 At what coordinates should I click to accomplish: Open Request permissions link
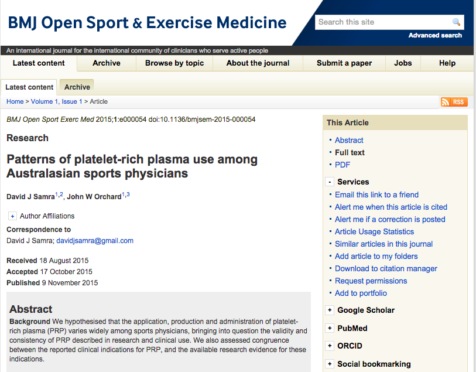click(371, 281)
